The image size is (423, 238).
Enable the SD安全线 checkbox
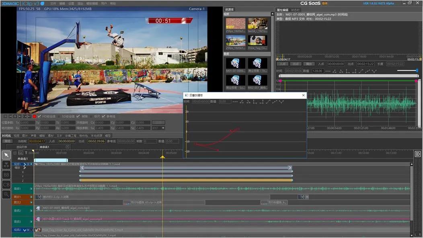click(x=59, y=116)
